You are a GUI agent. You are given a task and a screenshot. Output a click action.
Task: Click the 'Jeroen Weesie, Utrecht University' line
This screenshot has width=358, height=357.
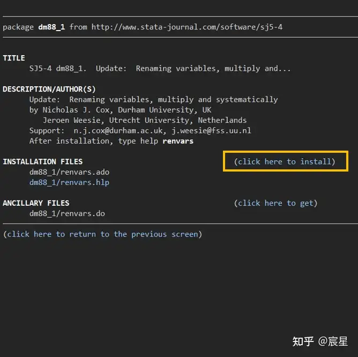point(145,120)
